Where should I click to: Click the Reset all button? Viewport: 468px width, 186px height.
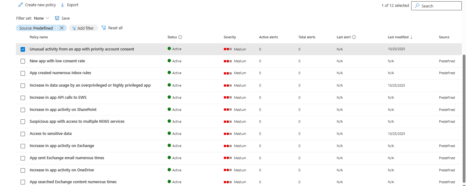click(x=112, y=28)
